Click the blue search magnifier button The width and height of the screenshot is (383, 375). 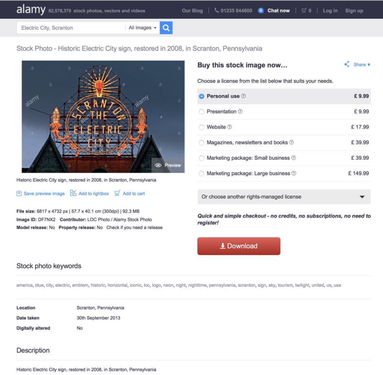point(166,28)
